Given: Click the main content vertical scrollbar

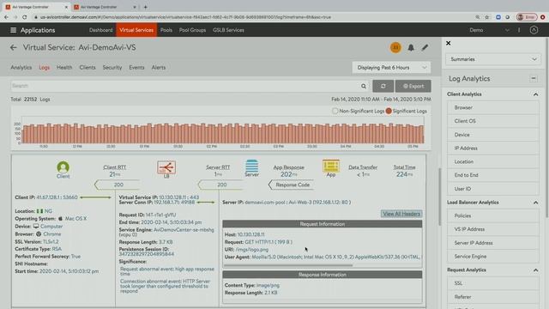Looking at the screenshot, I should pos(440,197).
